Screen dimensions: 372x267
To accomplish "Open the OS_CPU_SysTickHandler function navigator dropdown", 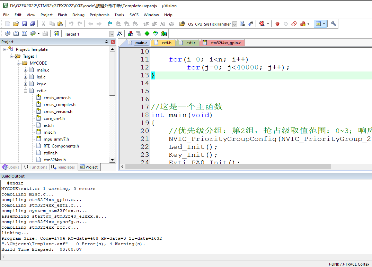I will [x=235, y=24].
